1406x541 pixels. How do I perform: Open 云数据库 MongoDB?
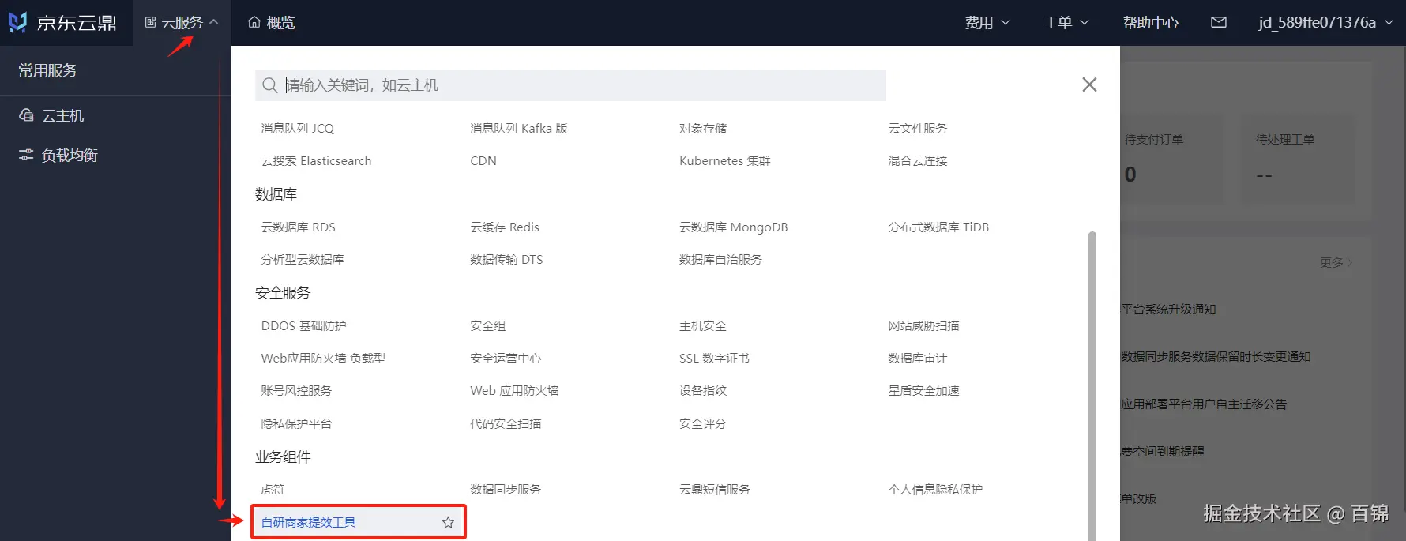[x=734, y=227]
